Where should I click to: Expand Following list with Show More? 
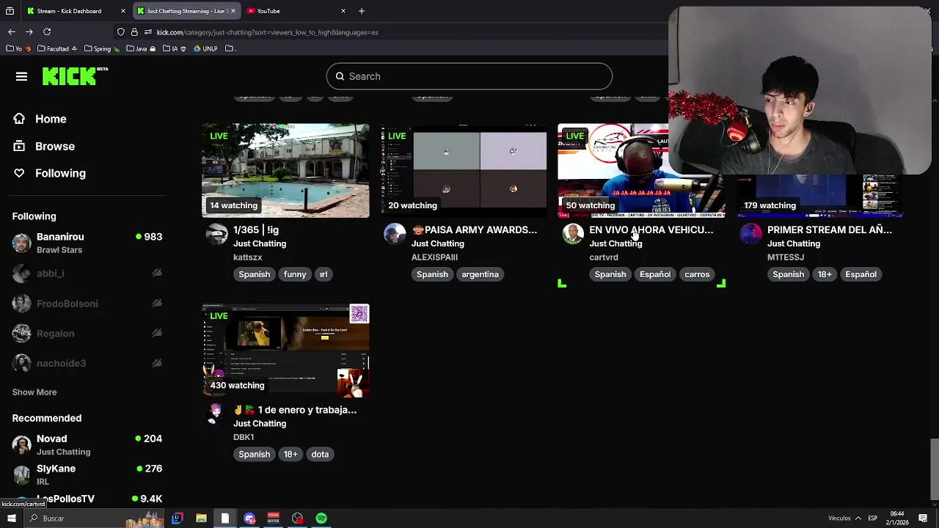tap(34, 392)
